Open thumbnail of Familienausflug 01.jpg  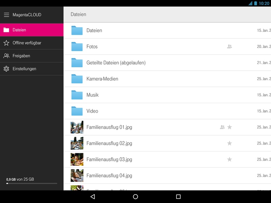tap(77, 127)
